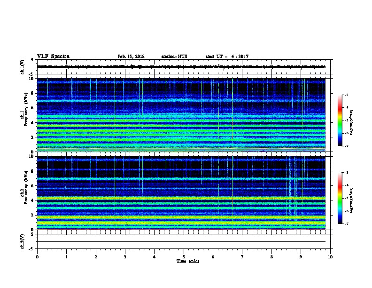
Task: Click time axis tick label "7"
Action: 242,257
